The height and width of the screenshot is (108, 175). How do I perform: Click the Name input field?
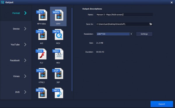coord(125,15)
